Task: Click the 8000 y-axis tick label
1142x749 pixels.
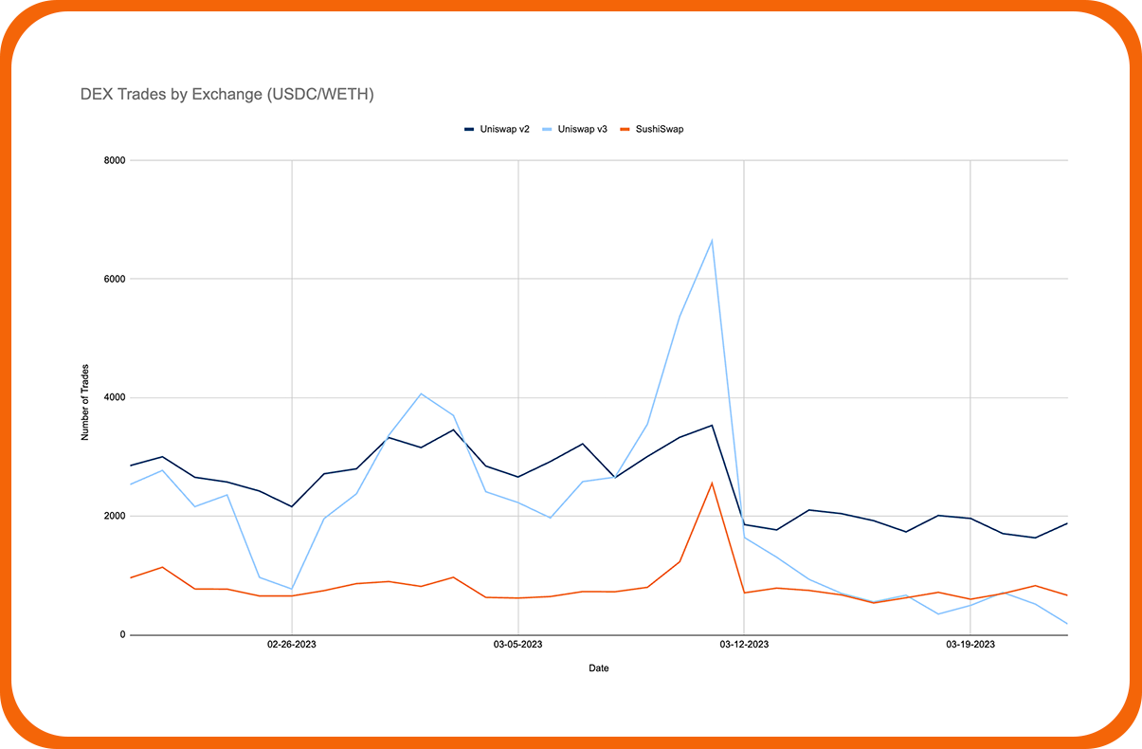Action: pos(116,159)
